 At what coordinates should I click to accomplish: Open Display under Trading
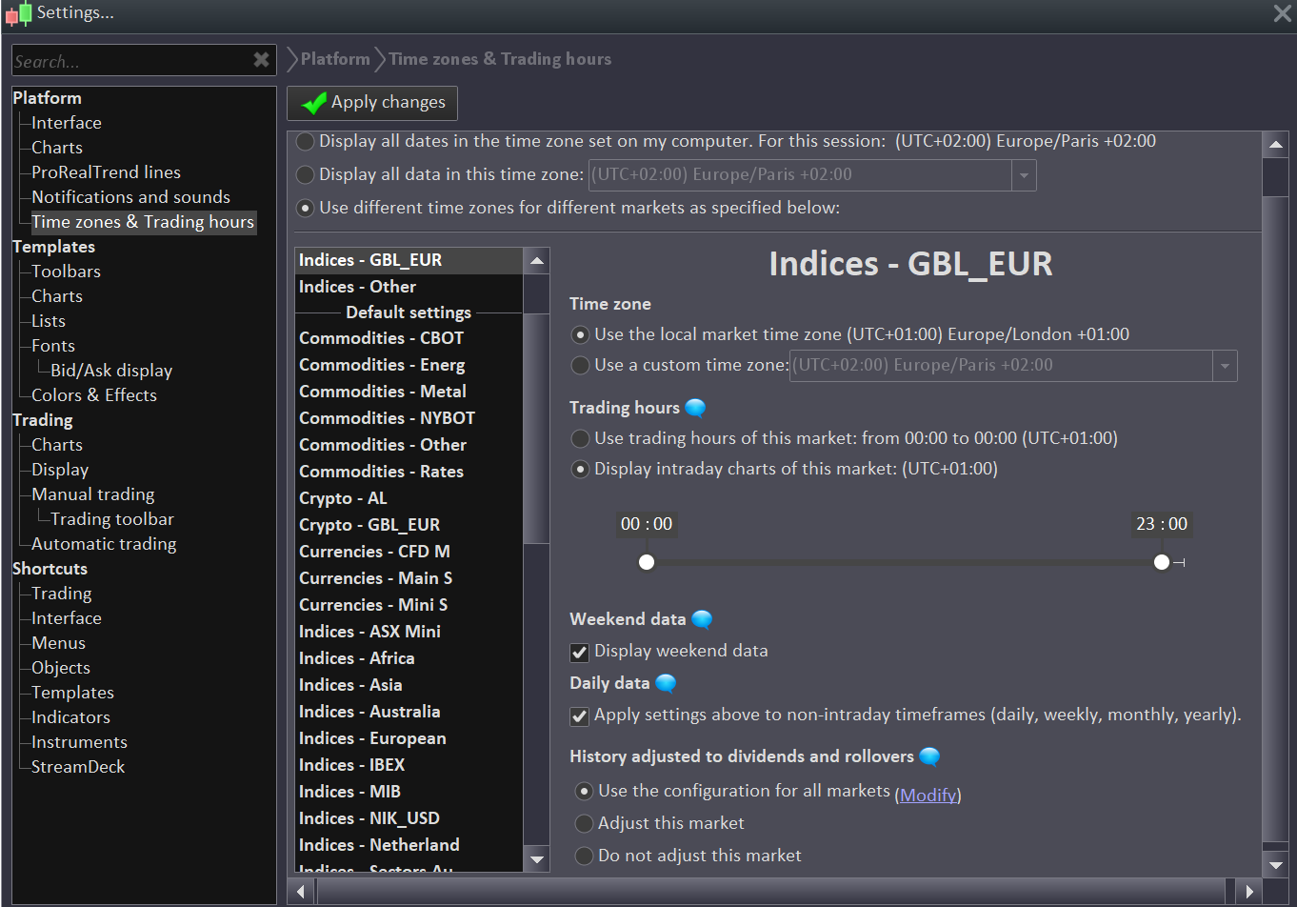[60, 470]
